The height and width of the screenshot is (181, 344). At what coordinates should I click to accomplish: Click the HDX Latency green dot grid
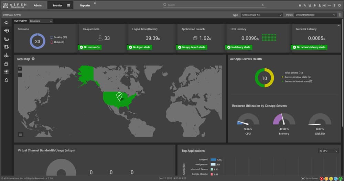tap(269, 38)
